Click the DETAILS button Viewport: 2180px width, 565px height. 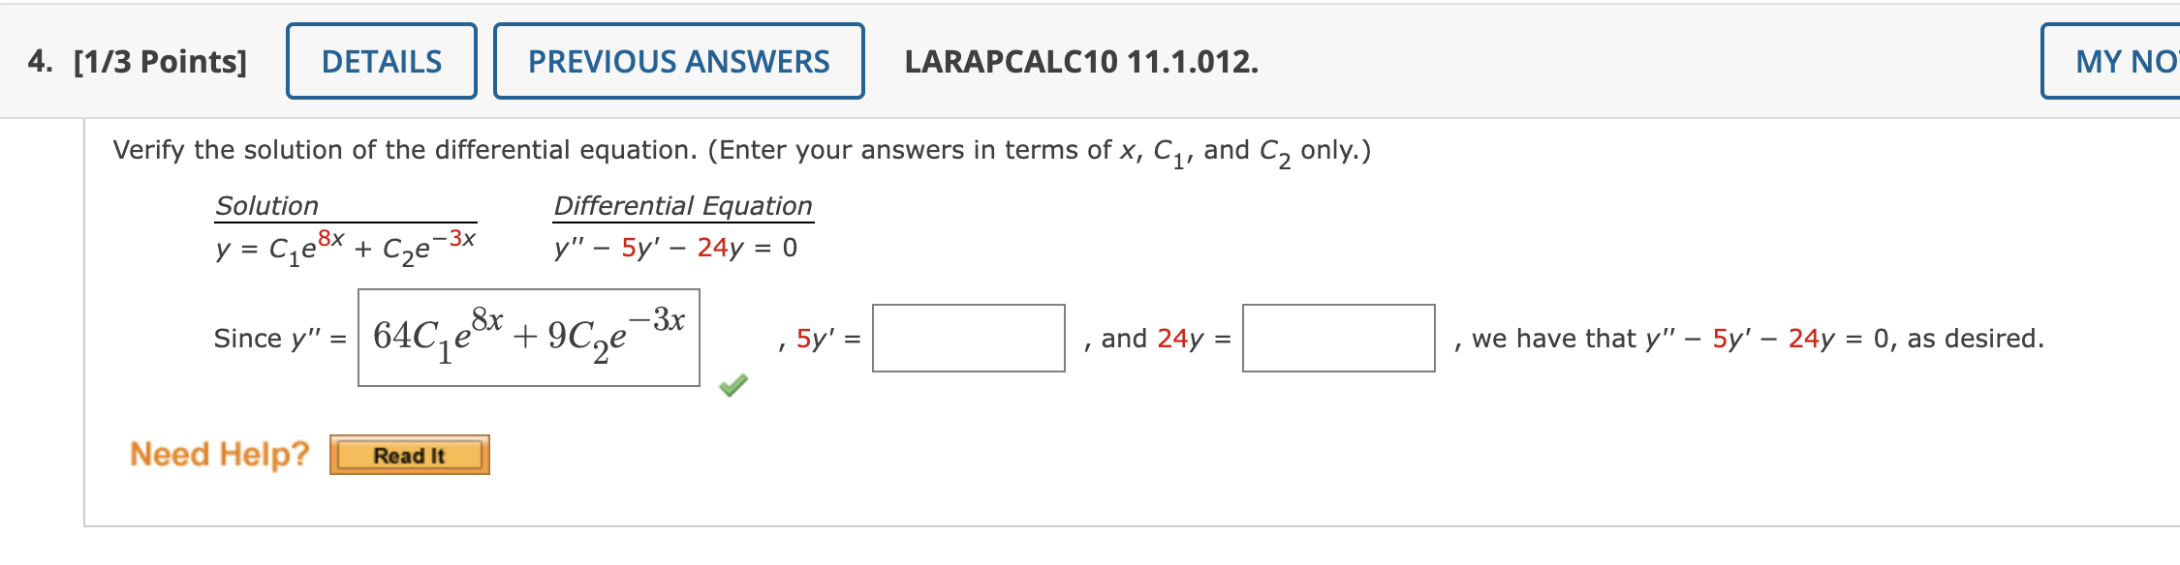click(x=381, y=61)
